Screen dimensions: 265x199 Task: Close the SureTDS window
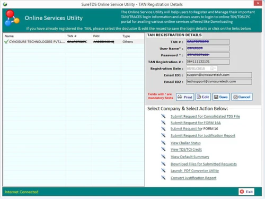coord(258,3)
